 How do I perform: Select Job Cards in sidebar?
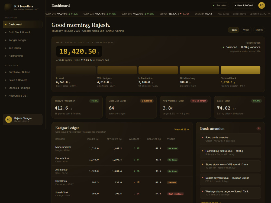coord(23,48)
